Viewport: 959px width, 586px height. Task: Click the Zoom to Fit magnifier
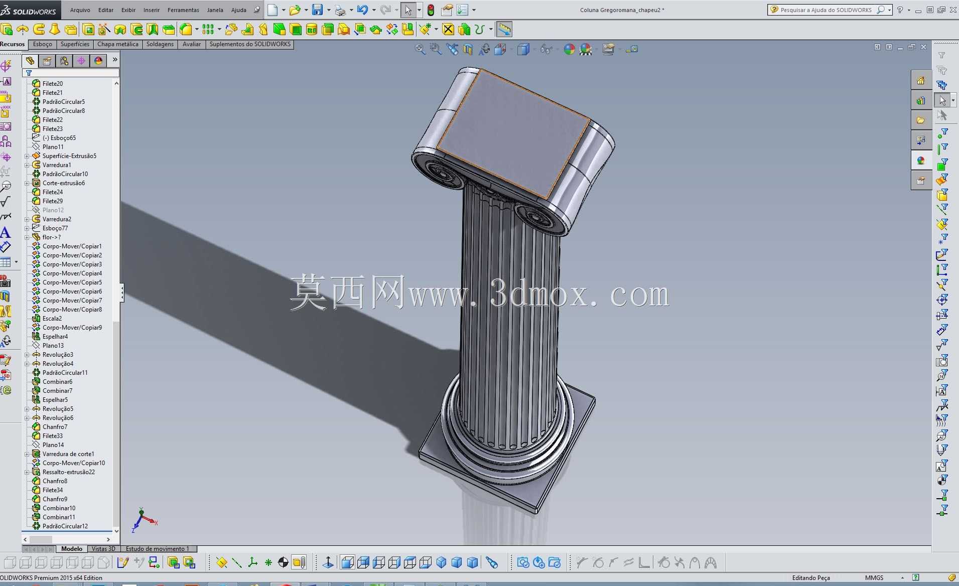pos(420,49)
